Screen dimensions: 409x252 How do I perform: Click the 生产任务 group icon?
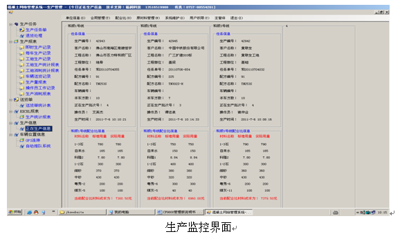16,24
